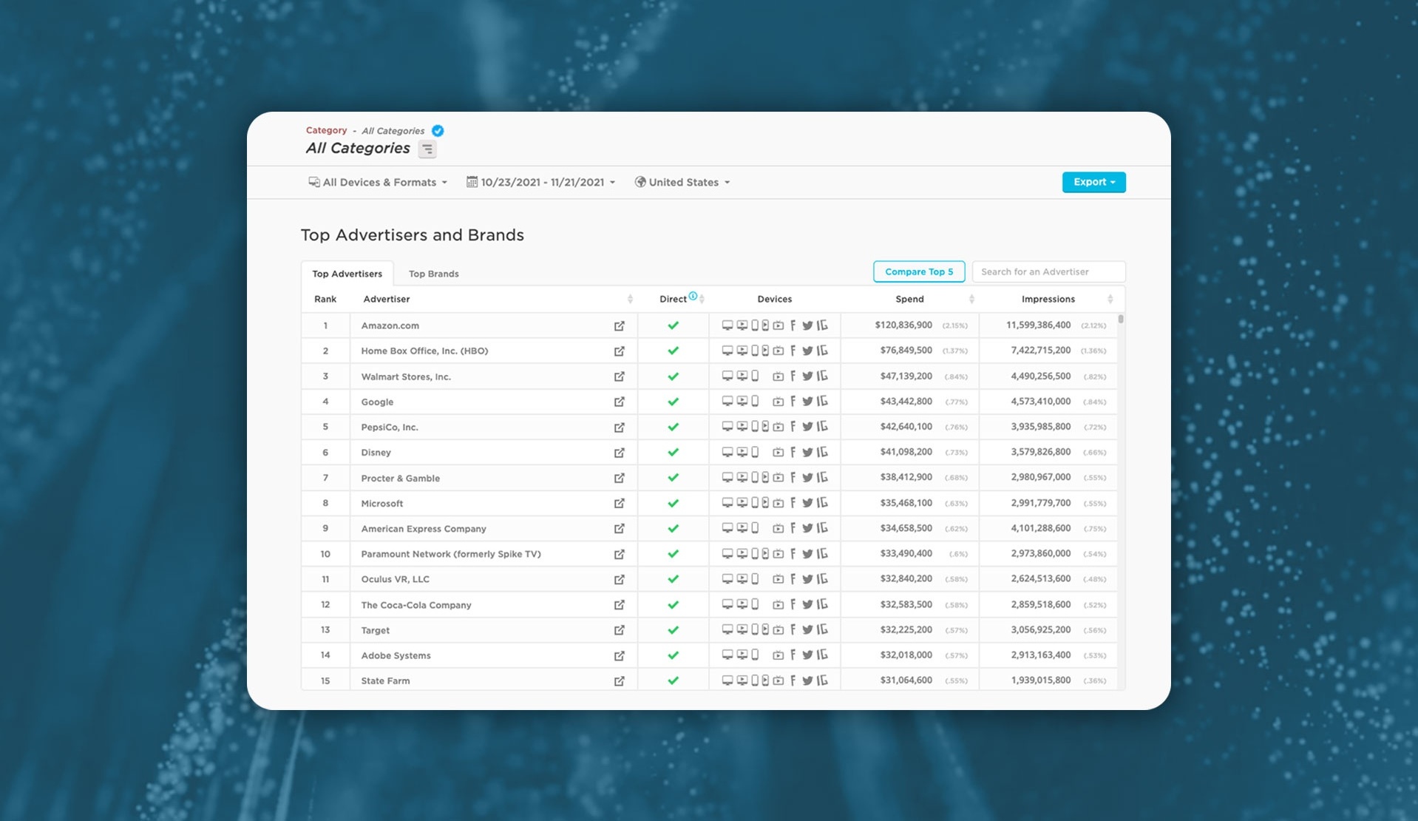Viewport: 1418px width, 821px height.
Task: Click All Categories italic breadcrumb text
Action: [393, 131]
